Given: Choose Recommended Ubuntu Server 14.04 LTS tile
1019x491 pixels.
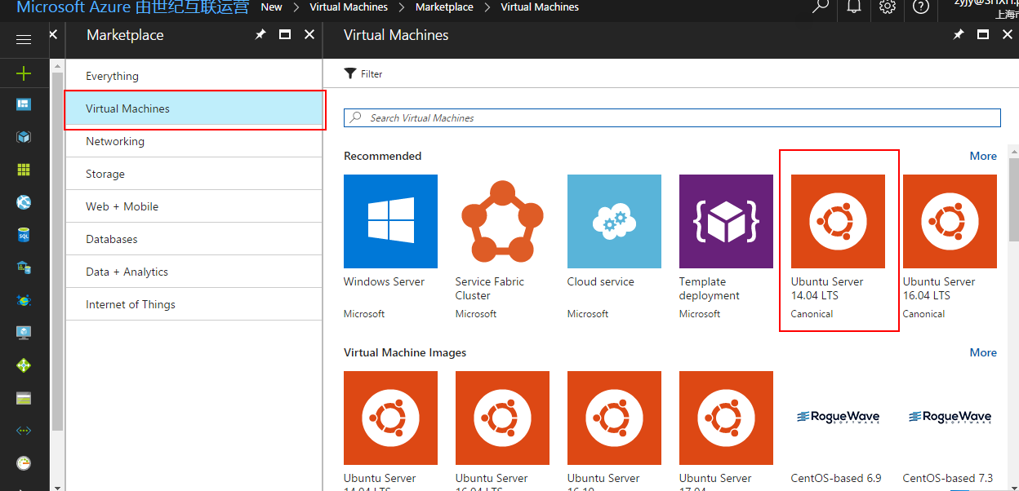Looking at the screenshot, I should [x=838, y=247].
